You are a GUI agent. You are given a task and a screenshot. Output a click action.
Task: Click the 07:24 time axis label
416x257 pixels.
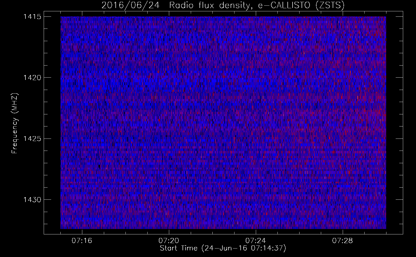coord(256,241)
